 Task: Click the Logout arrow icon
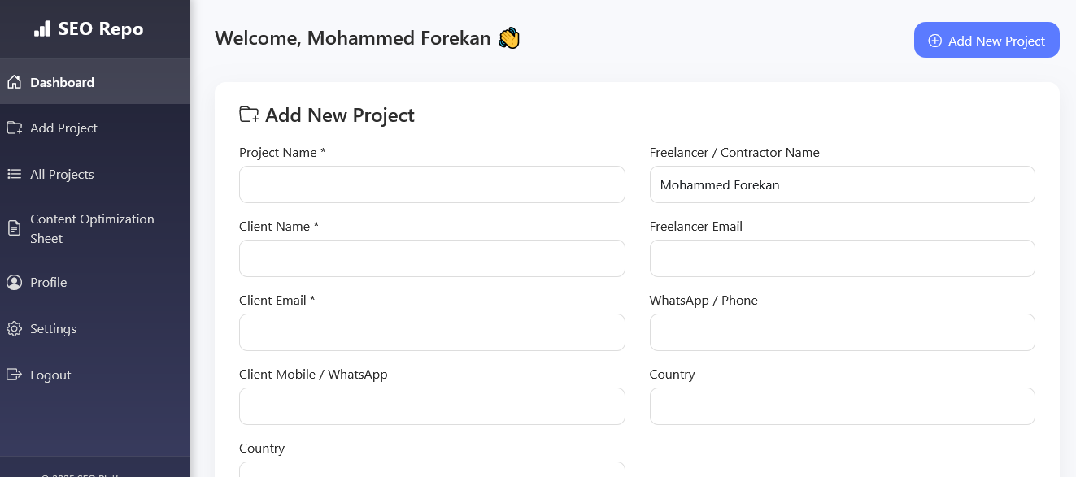14,375
